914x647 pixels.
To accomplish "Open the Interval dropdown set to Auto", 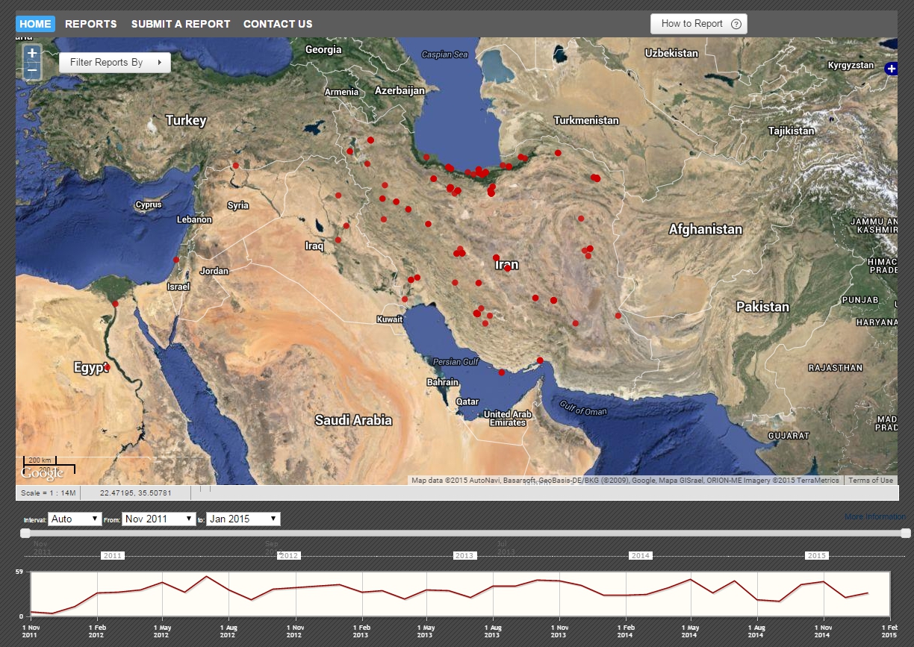I will 75,519.
